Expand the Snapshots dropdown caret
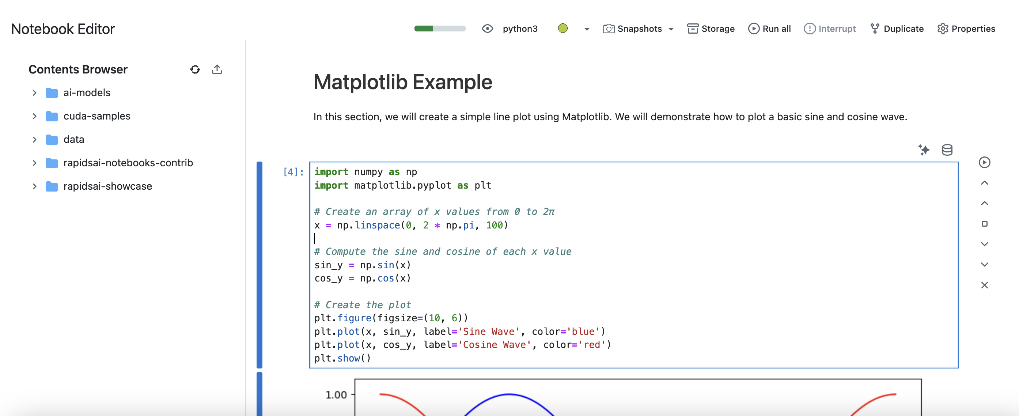This screenshot has height=416, width=1019. tap(671, 29)
